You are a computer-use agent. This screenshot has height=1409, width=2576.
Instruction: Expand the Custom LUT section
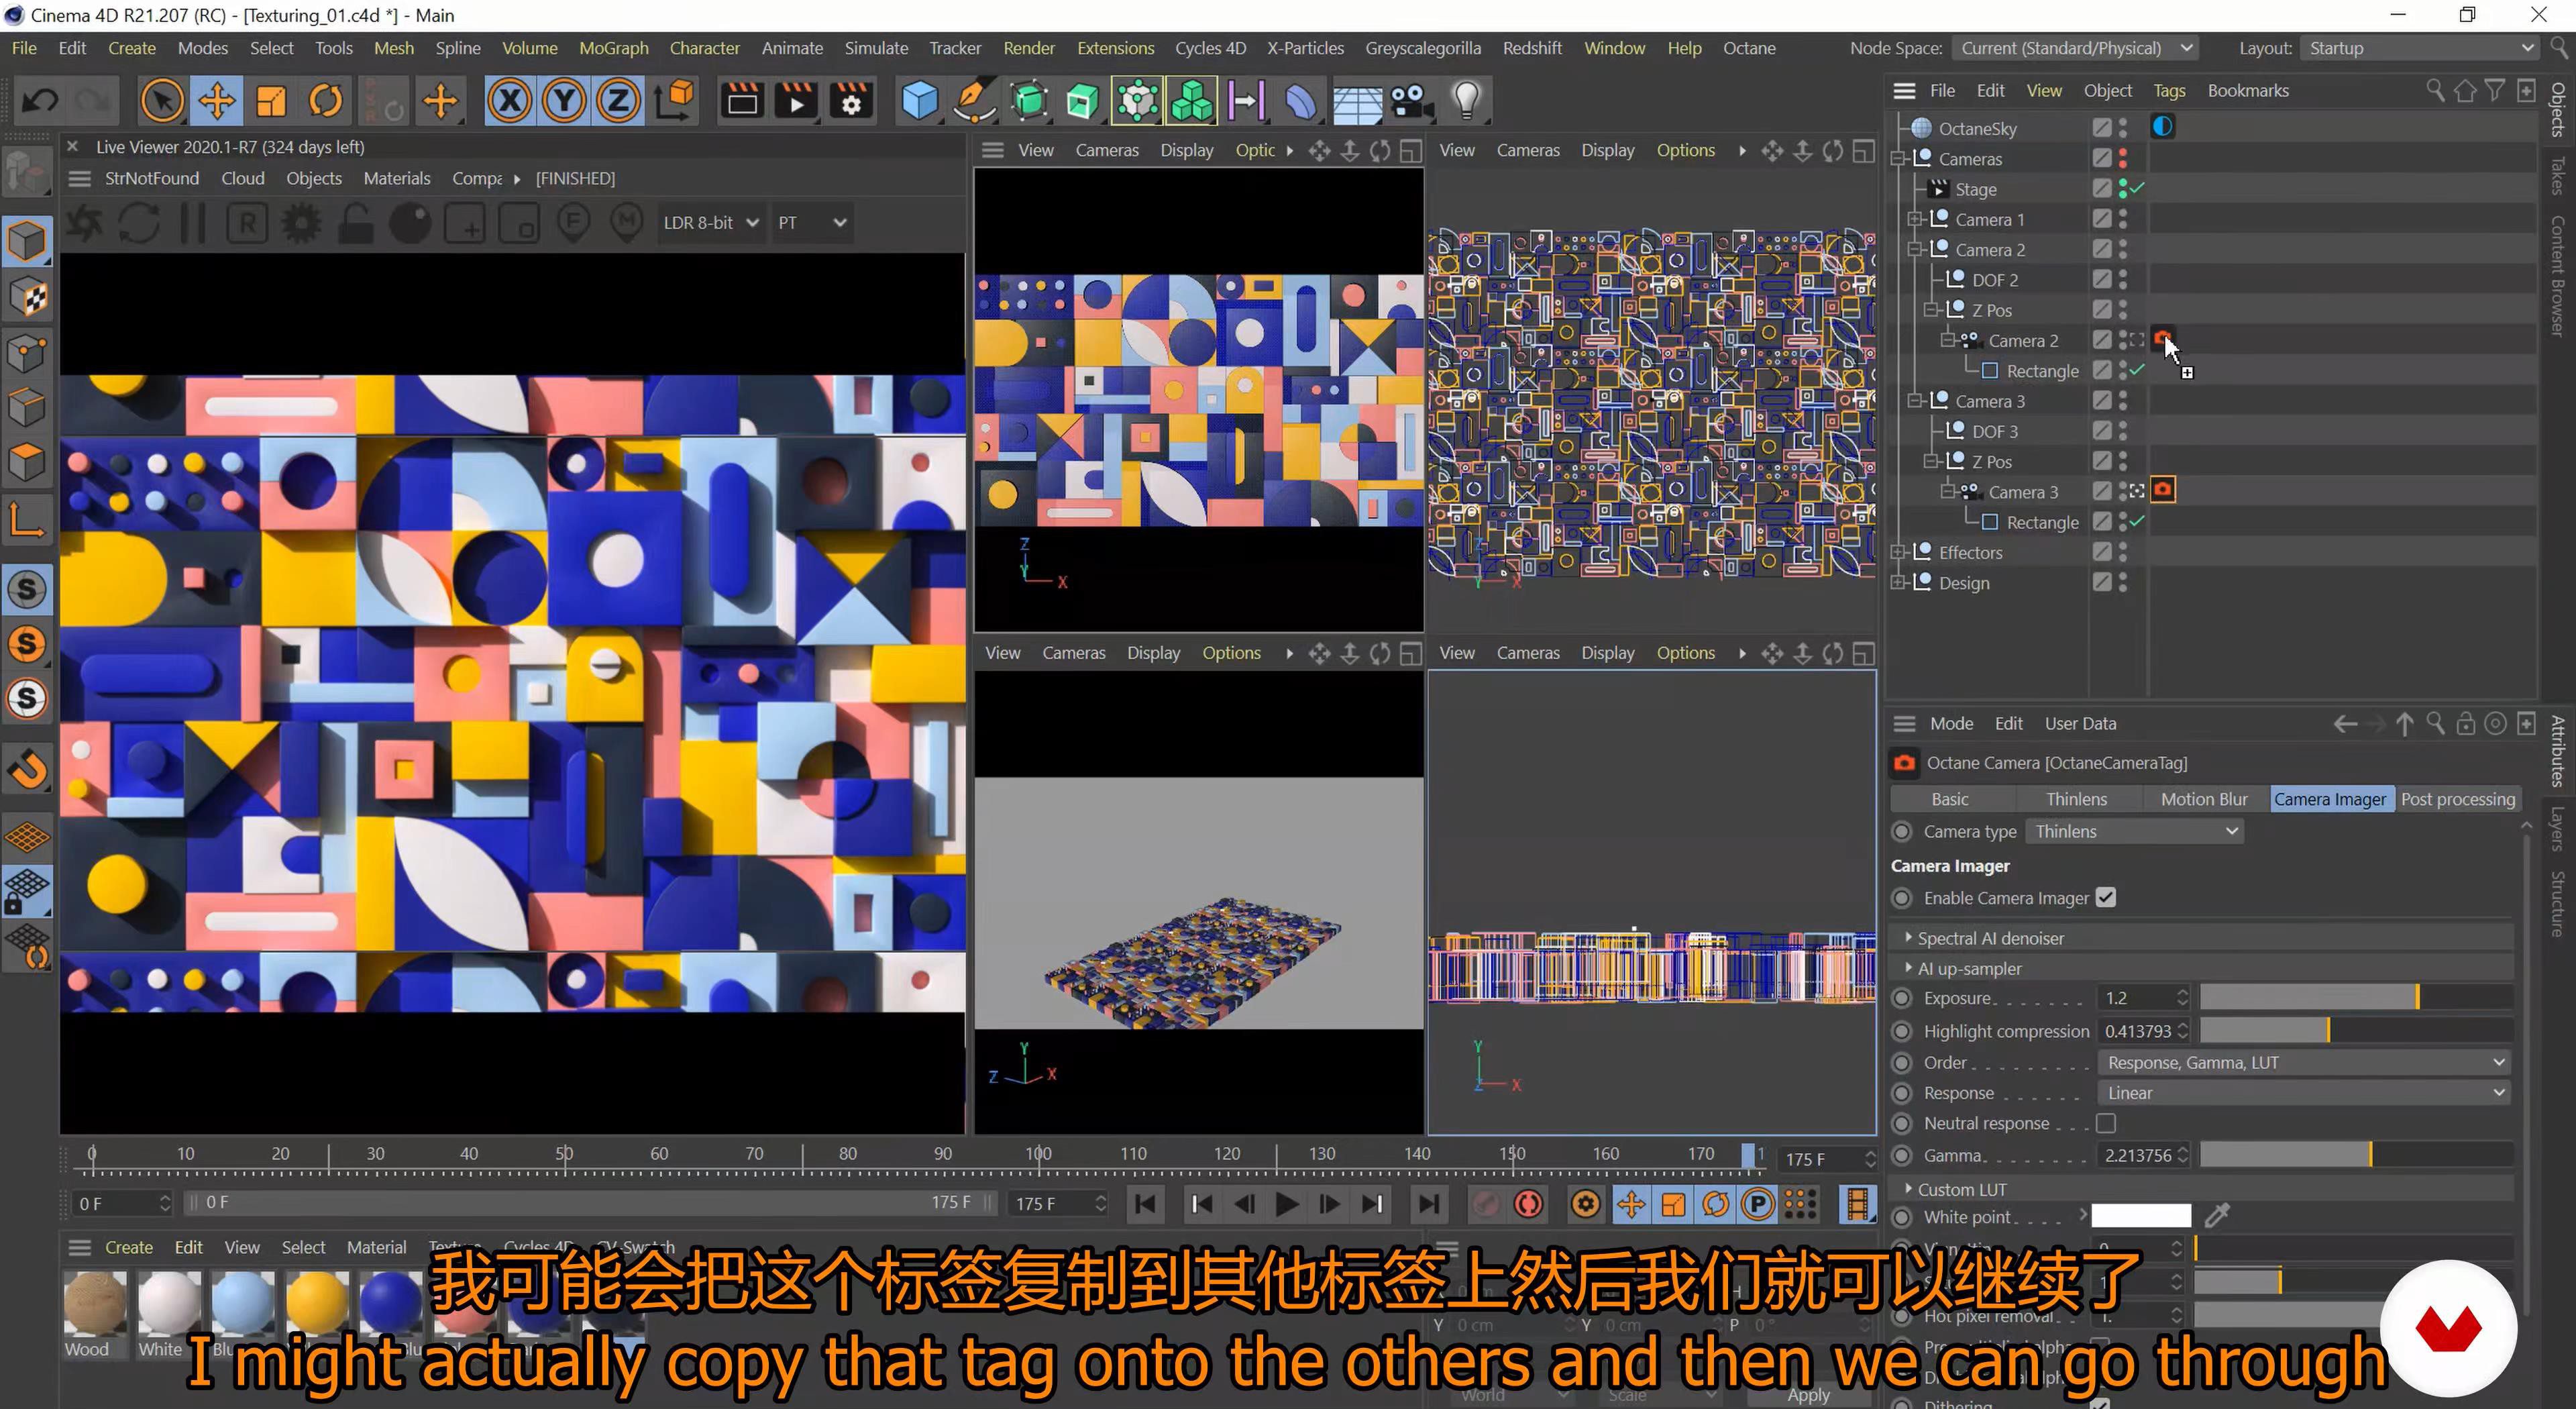tap(1908, 1189)
